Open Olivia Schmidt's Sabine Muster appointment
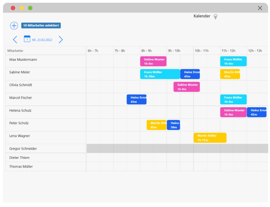Screen dimensions: 270x207 (187, 87)
